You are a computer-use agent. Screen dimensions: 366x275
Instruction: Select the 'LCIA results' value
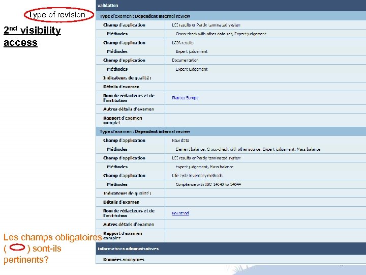click(182, 43)
